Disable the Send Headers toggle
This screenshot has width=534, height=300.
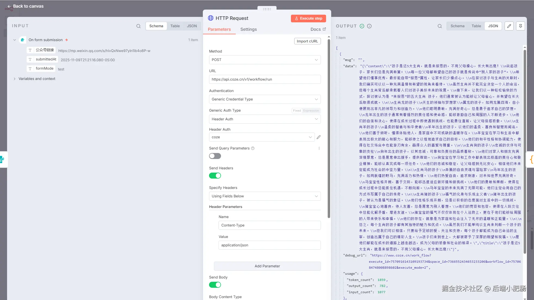pyautogui.click(x=215, y=176)
